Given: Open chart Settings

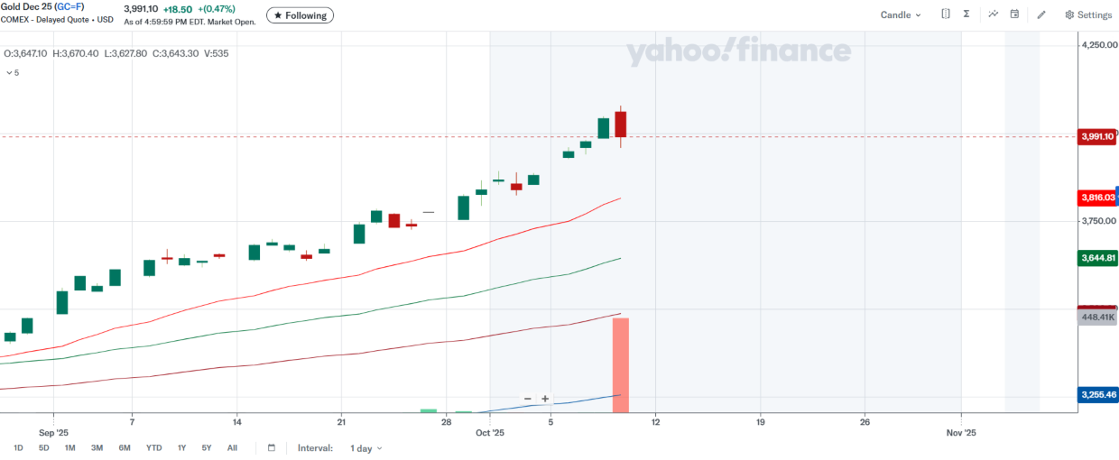Looking at the screenshot, I should coord(1088,14).
